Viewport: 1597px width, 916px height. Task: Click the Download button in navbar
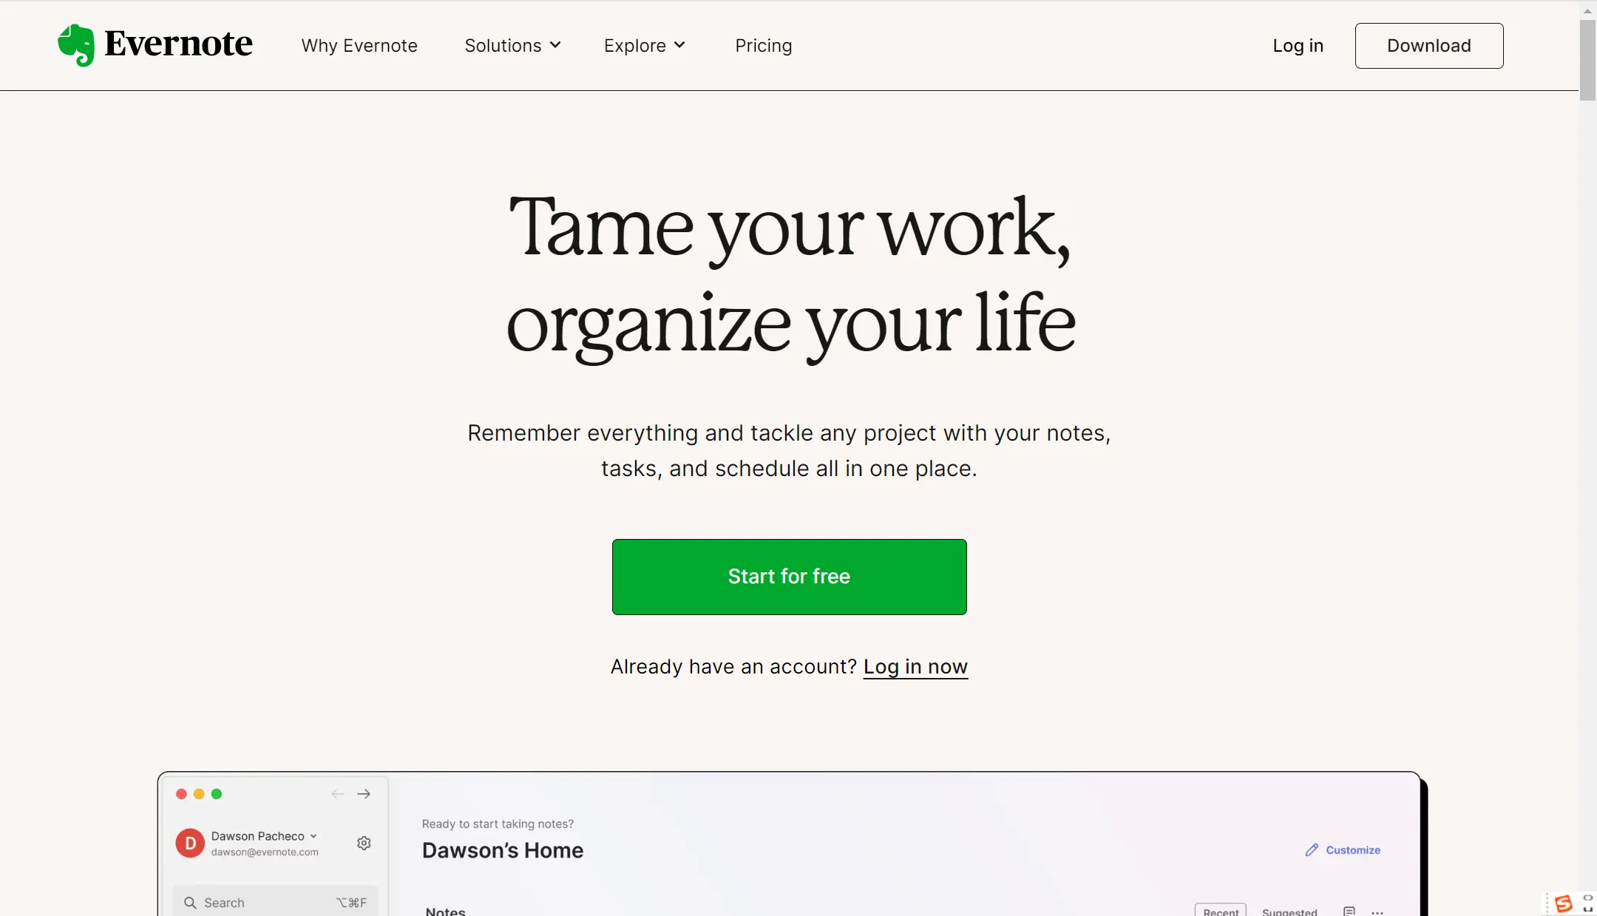pos(1429,45)
